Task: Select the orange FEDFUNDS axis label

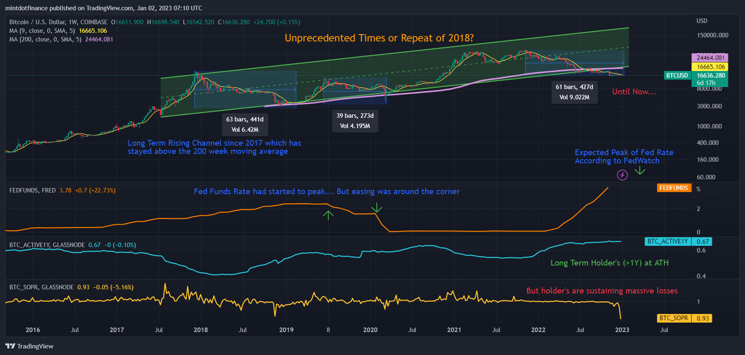Action: click(x=673, y=188)
